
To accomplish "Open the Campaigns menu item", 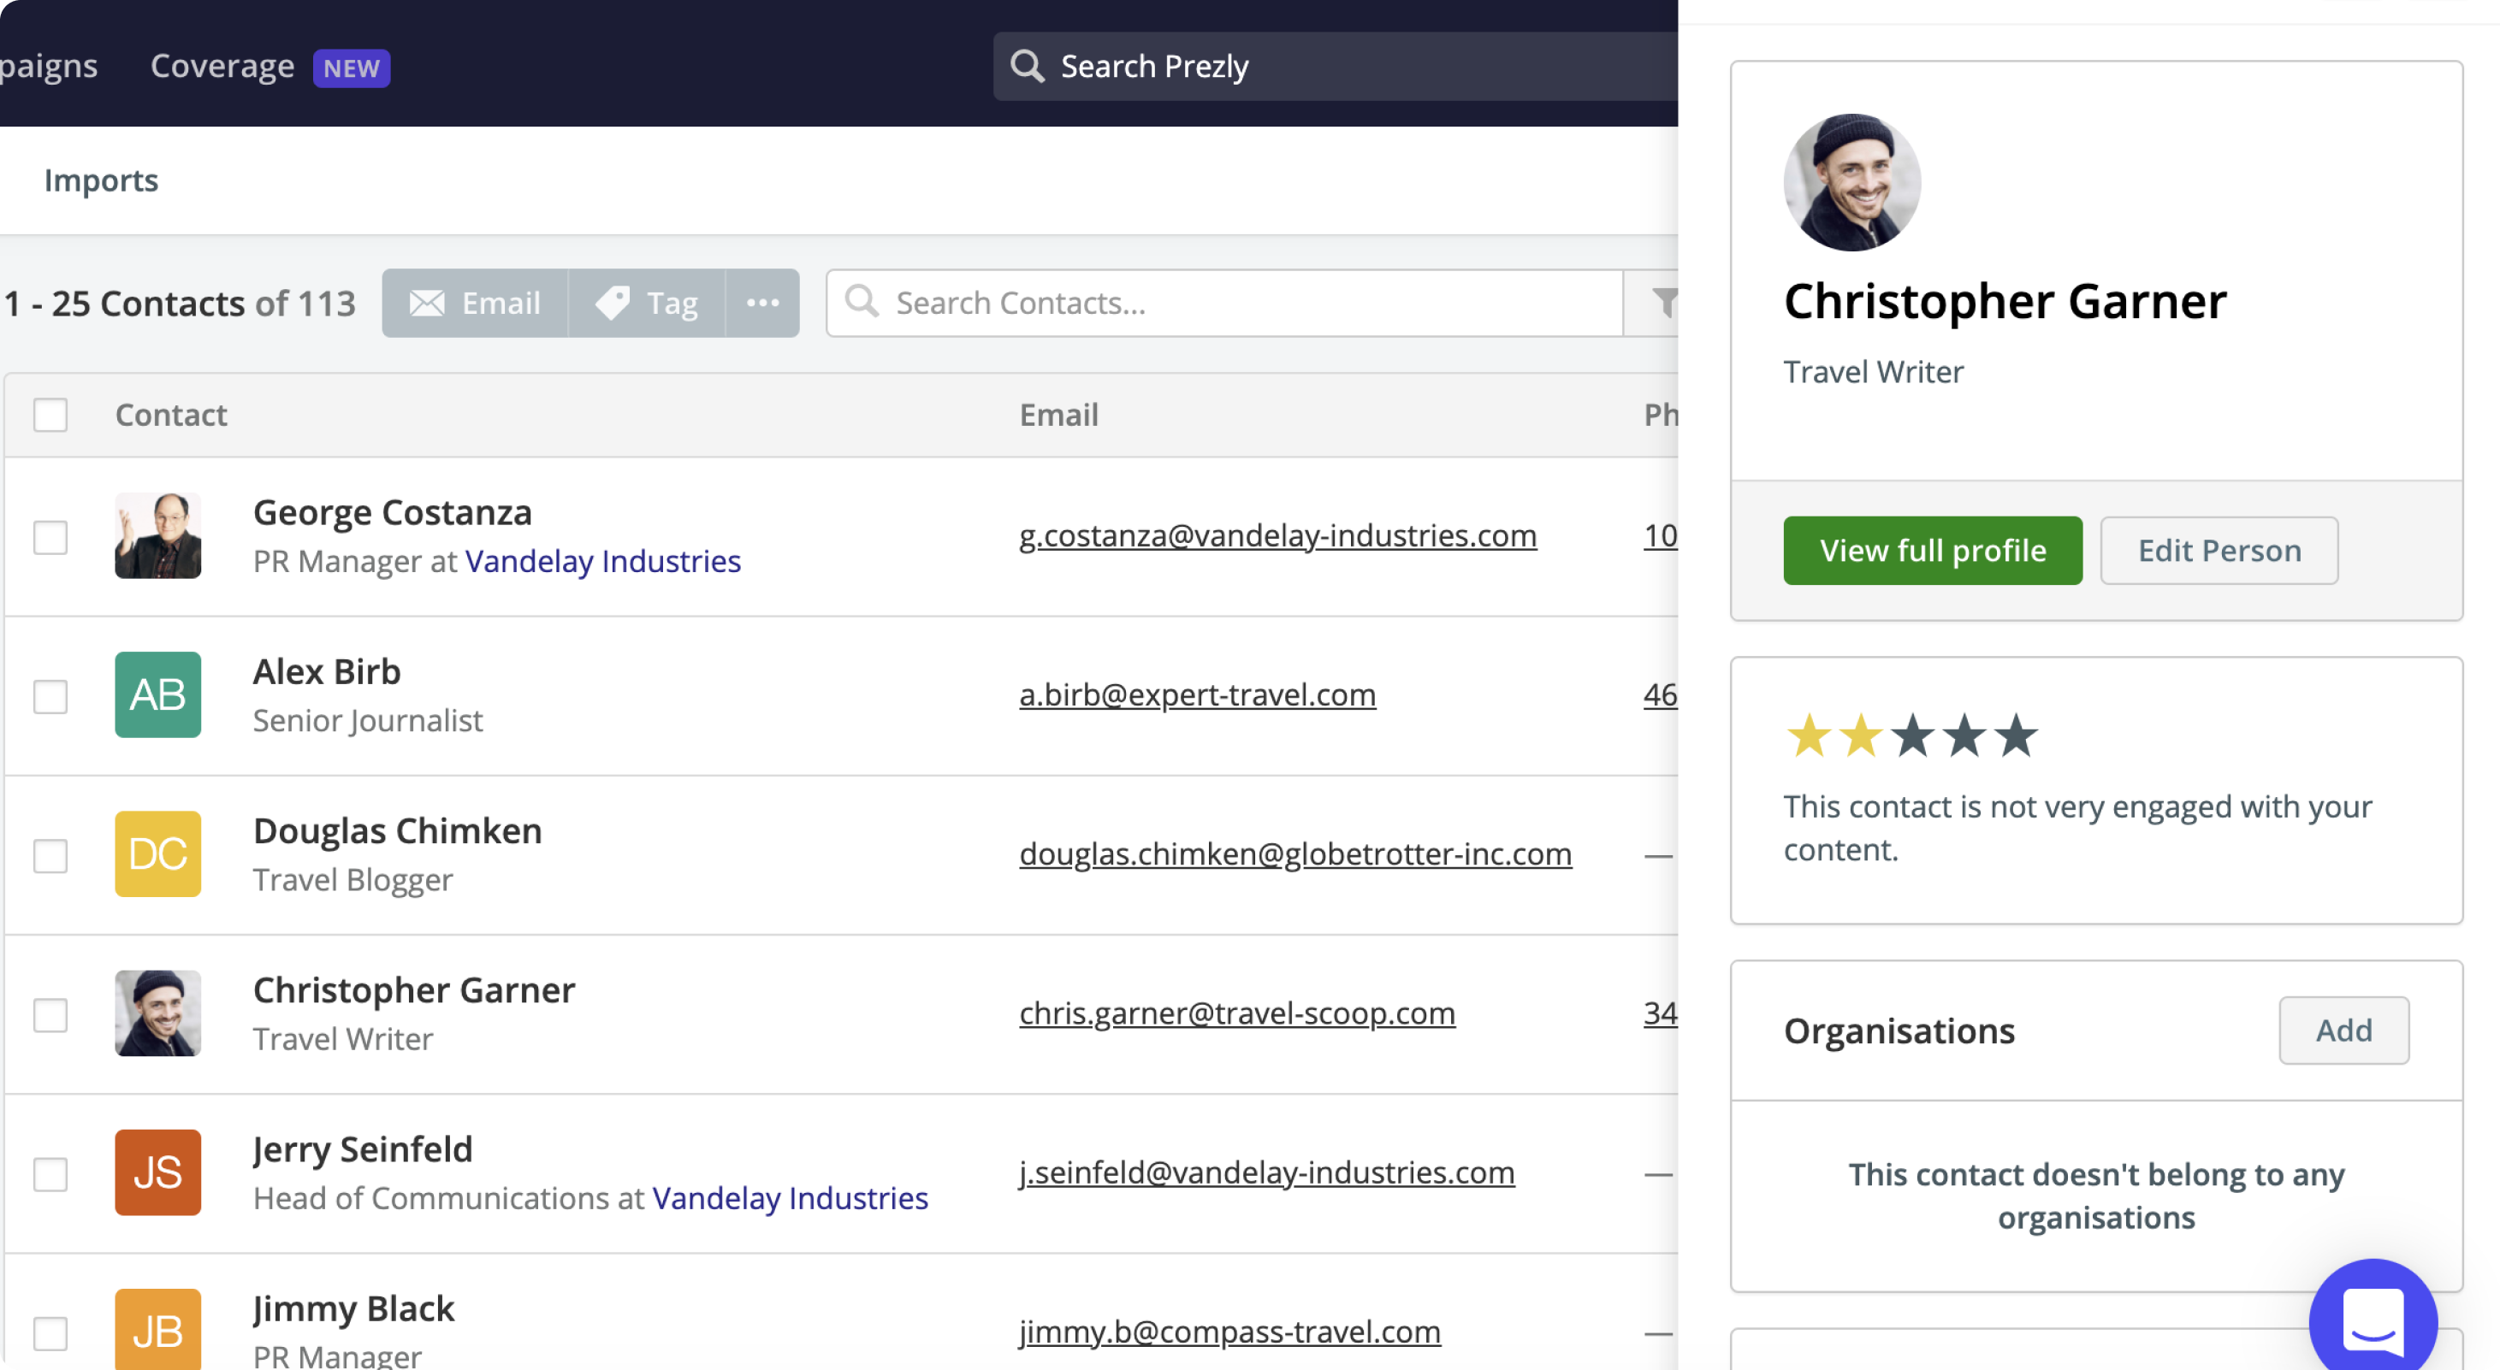I will pos(49,66).
